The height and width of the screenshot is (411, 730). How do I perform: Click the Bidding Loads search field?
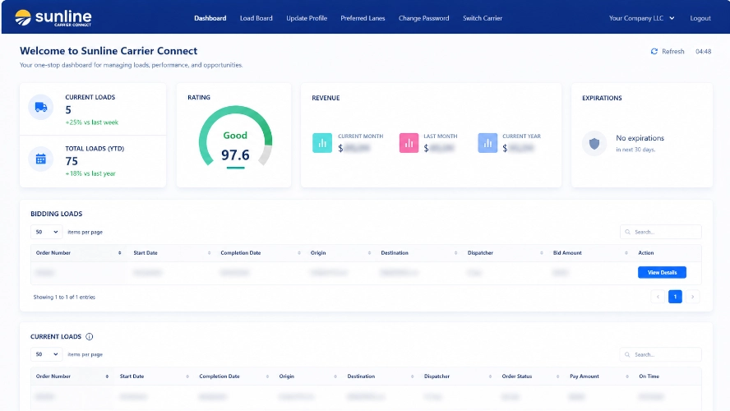pyautogui.click(x=661, y=232)
